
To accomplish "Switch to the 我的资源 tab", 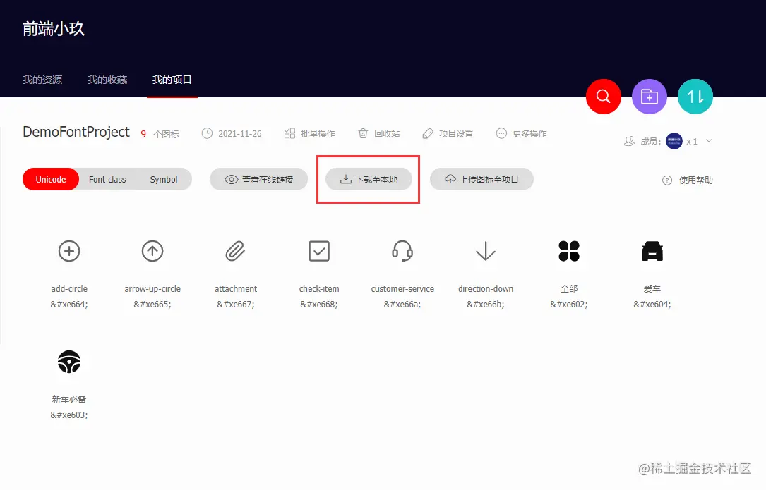I will click(x=41, y=80).
